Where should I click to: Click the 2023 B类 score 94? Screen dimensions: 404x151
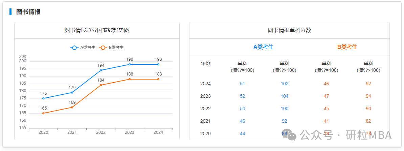[x=368, y=96]
